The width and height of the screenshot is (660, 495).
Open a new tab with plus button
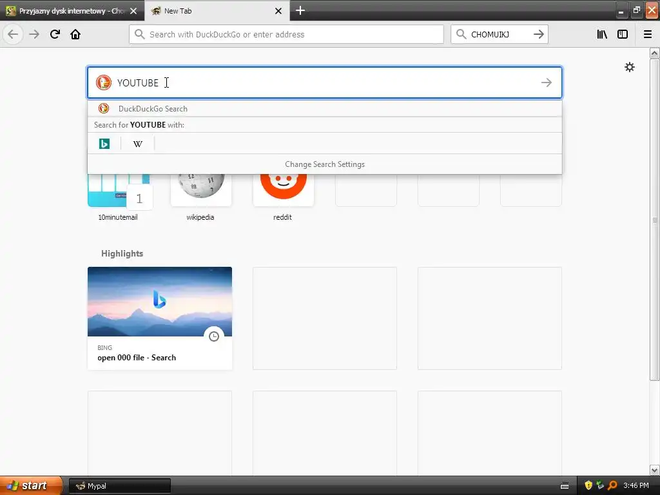pyautogui.click(x=300, y=10)
